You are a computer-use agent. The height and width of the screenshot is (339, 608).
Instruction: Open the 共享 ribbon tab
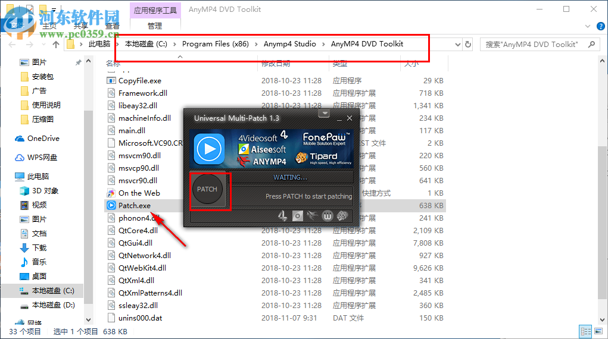[80, 26]
